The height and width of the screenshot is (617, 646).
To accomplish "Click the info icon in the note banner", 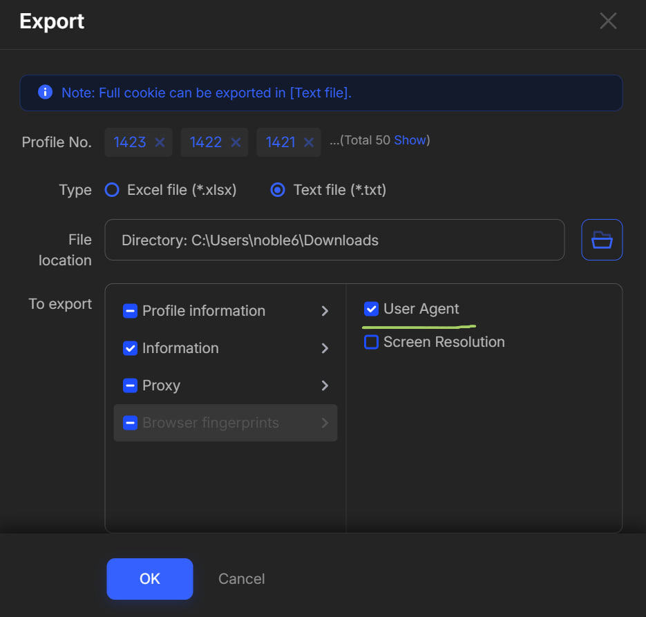I will coord(46,93).
